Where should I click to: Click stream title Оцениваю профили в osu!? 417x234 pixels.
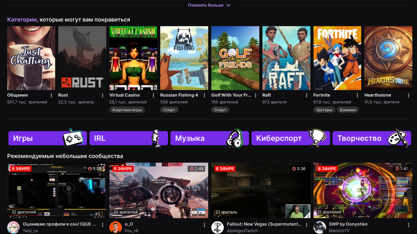[59, 224]
